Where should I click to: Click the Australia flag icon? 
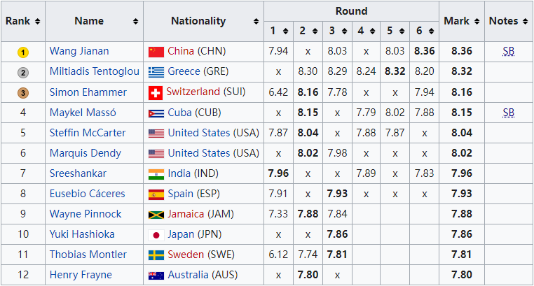(x=156, y=276)
